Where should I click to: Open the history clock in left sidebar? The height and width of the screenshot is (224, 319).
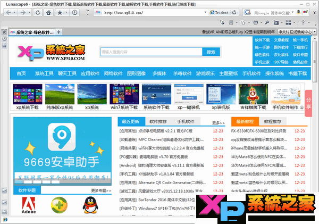pyautogui.click(x=4, y=39)
